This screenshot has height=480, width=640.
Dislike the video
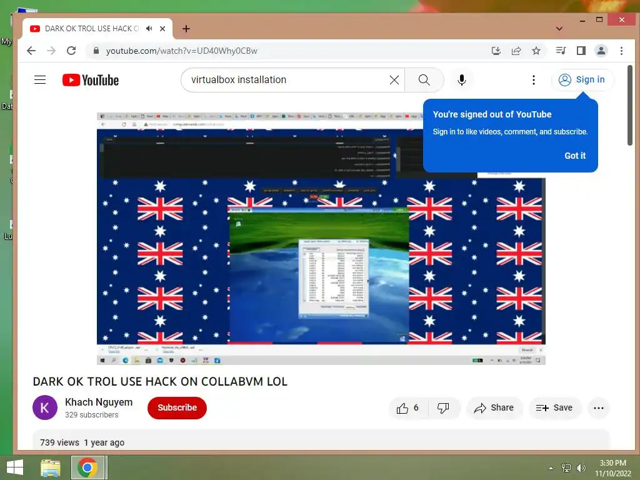(x=444, y=407)
